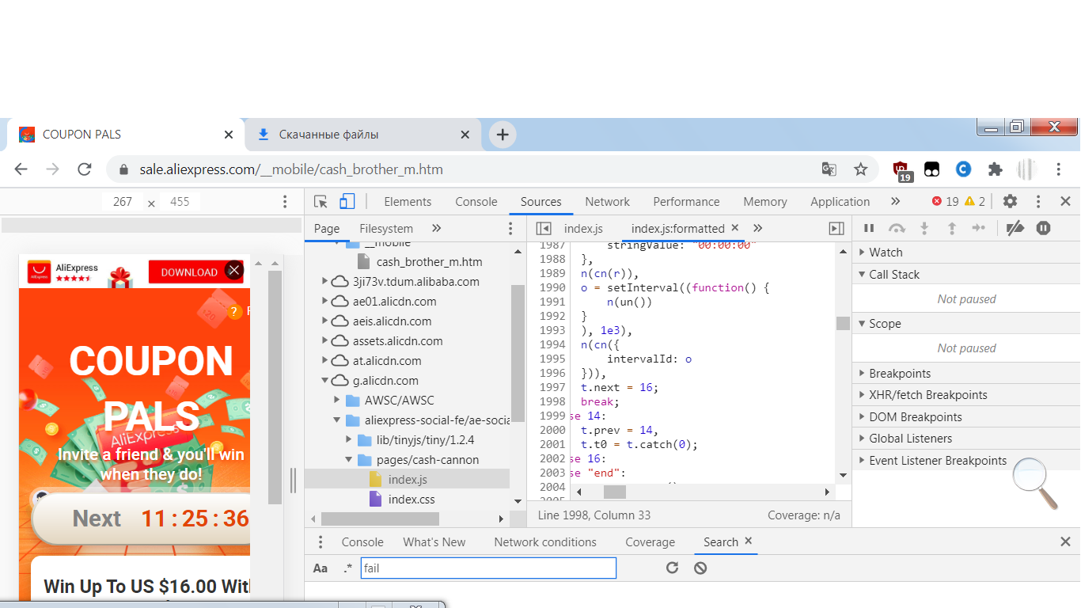Click the yellow warning count 2 indicator
1081x608 pixels.
975,201
